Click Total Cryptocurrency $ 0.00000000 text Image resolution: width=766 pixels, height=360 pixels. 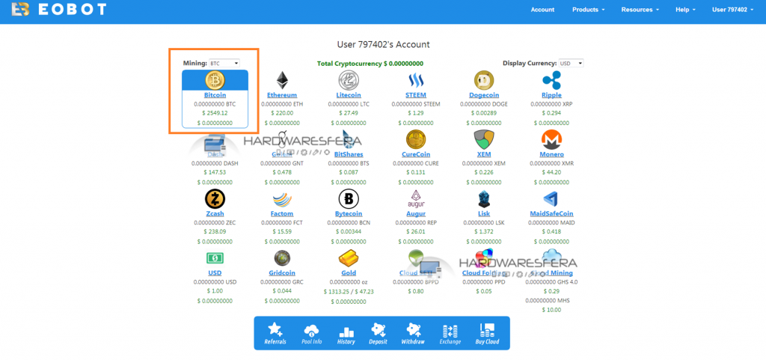coord(370,64)
